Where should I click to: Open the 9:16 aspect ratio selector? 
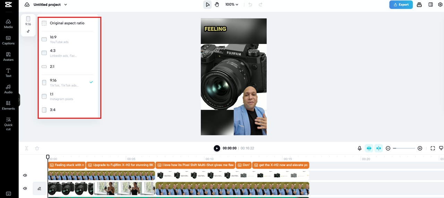(x=28, y=25)
